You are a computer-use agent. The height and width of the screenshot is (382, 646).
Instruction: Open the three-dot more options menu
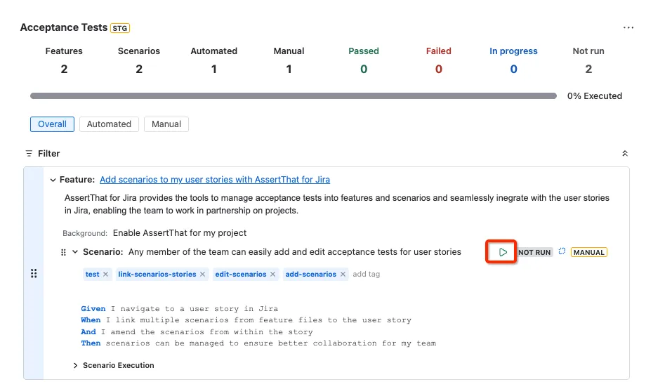[628, 27]
